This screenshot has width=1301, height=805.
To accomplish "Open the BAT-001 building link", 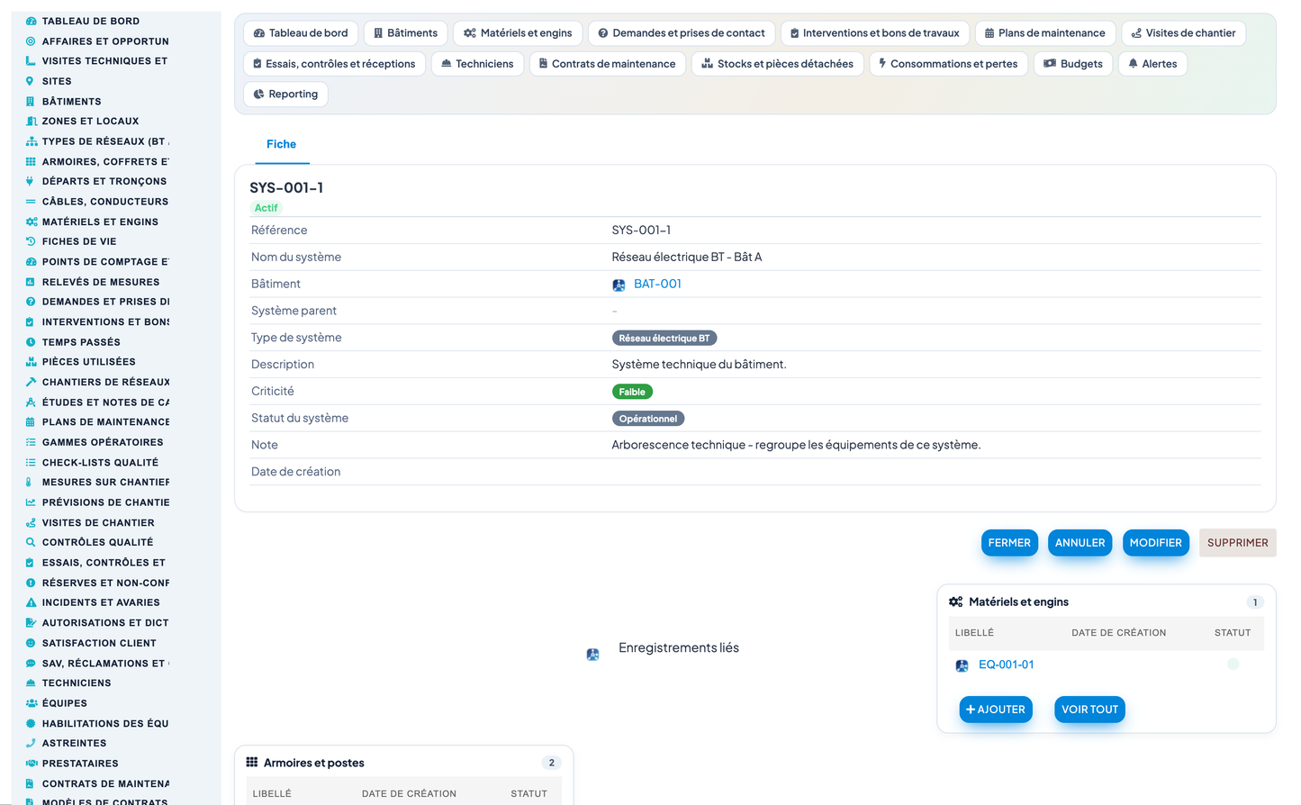I will (657, 284).
